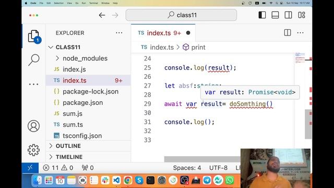This screenshot has height=188, width=334.
Task: Open Finder from the dock
Action: click(x=37, y=180)
